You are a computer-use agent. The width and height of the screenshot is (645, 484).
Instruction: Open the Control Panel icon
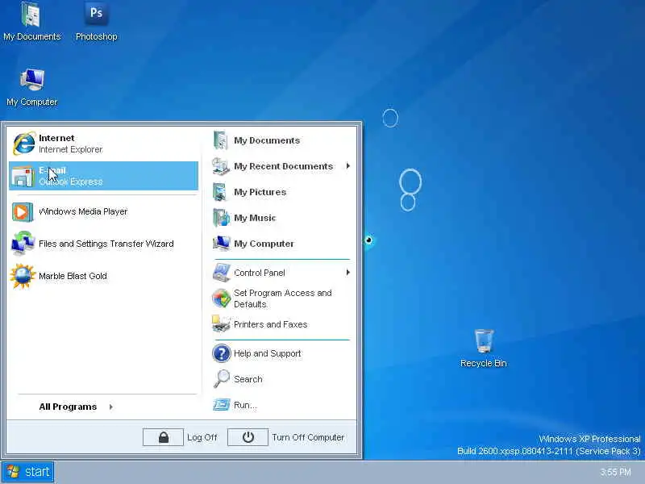click(x=221, y=273)
